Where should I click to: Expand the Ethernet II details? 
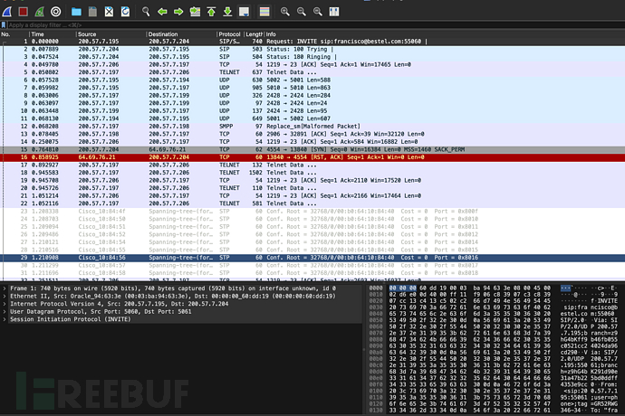pyautogui.click(x=5, y=297)
